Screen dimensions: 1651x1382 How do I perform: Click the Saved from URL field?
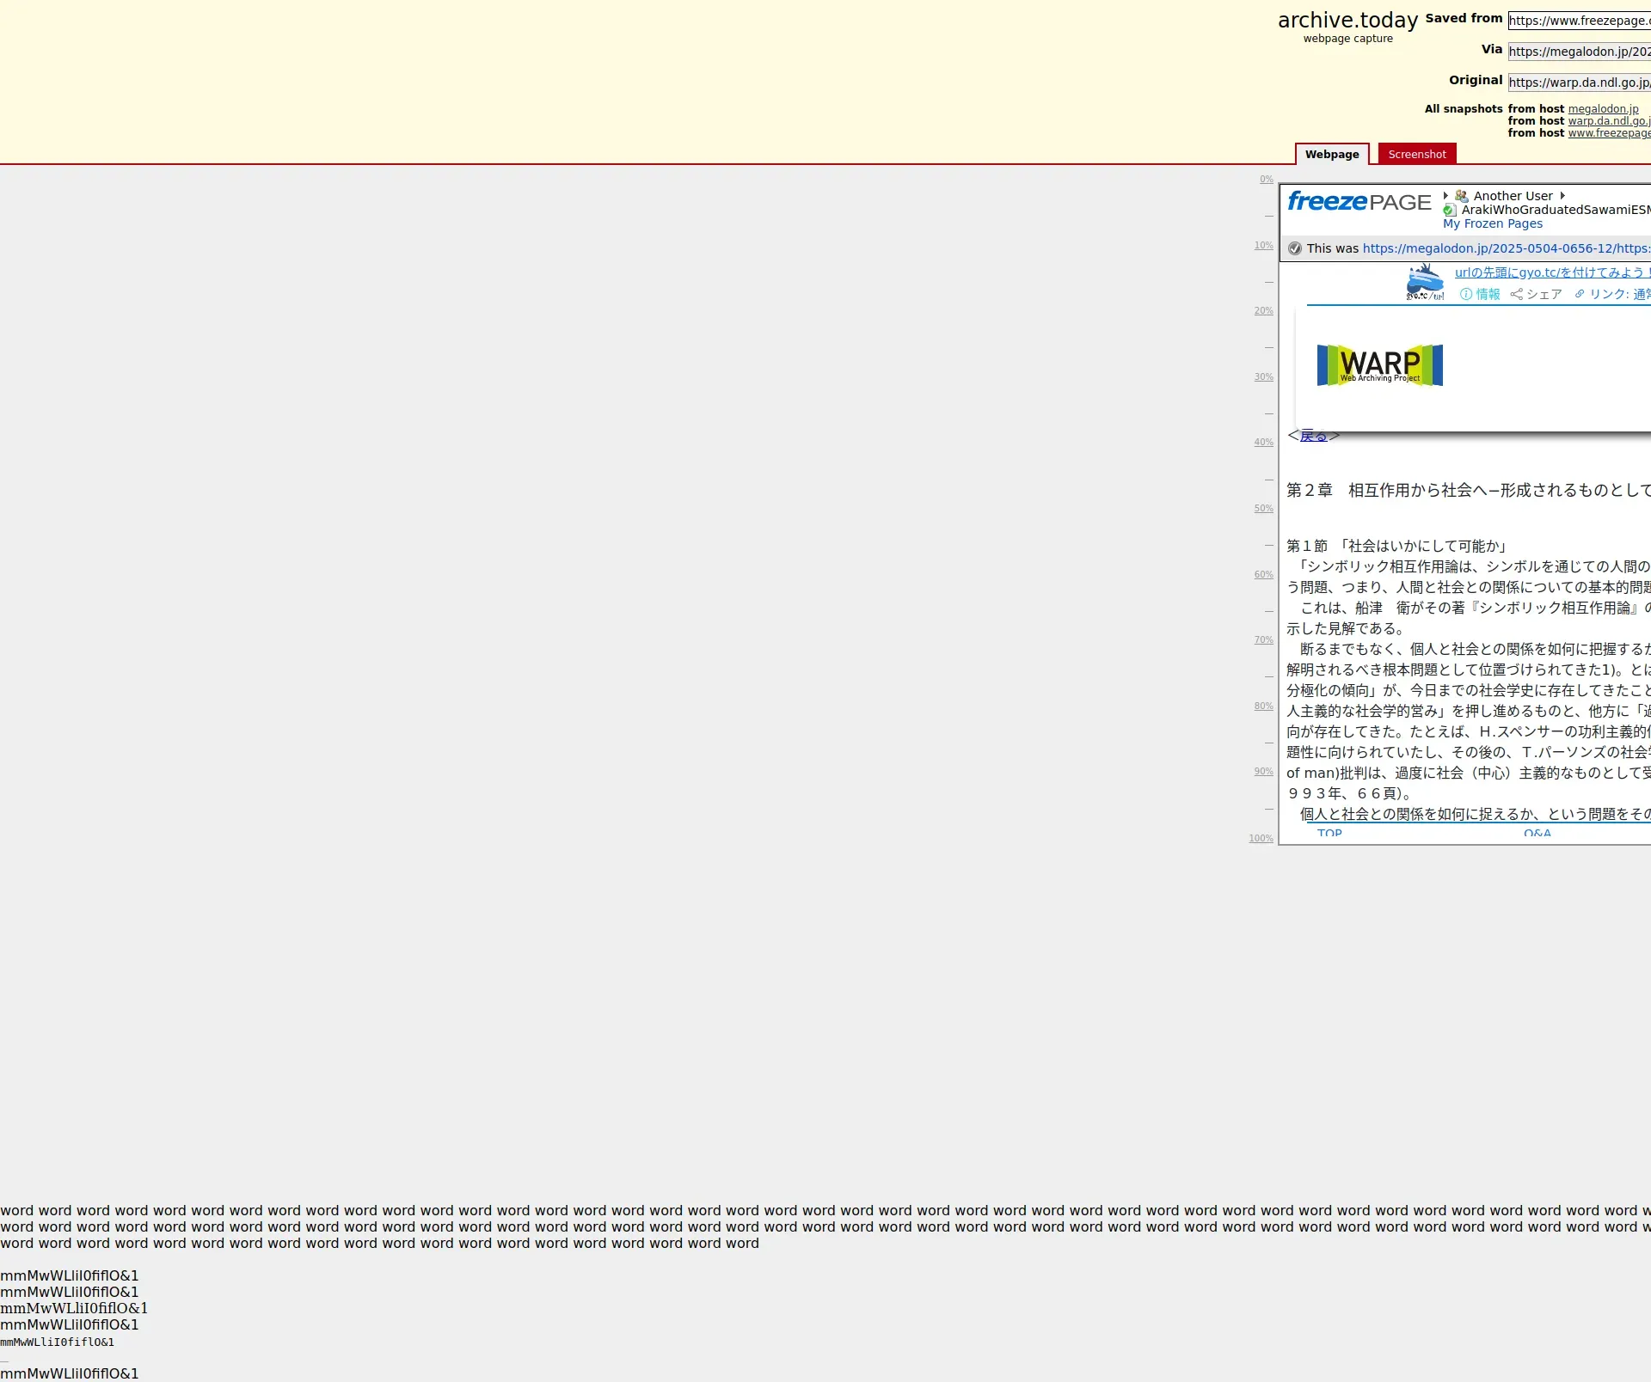coord(1579,21)
